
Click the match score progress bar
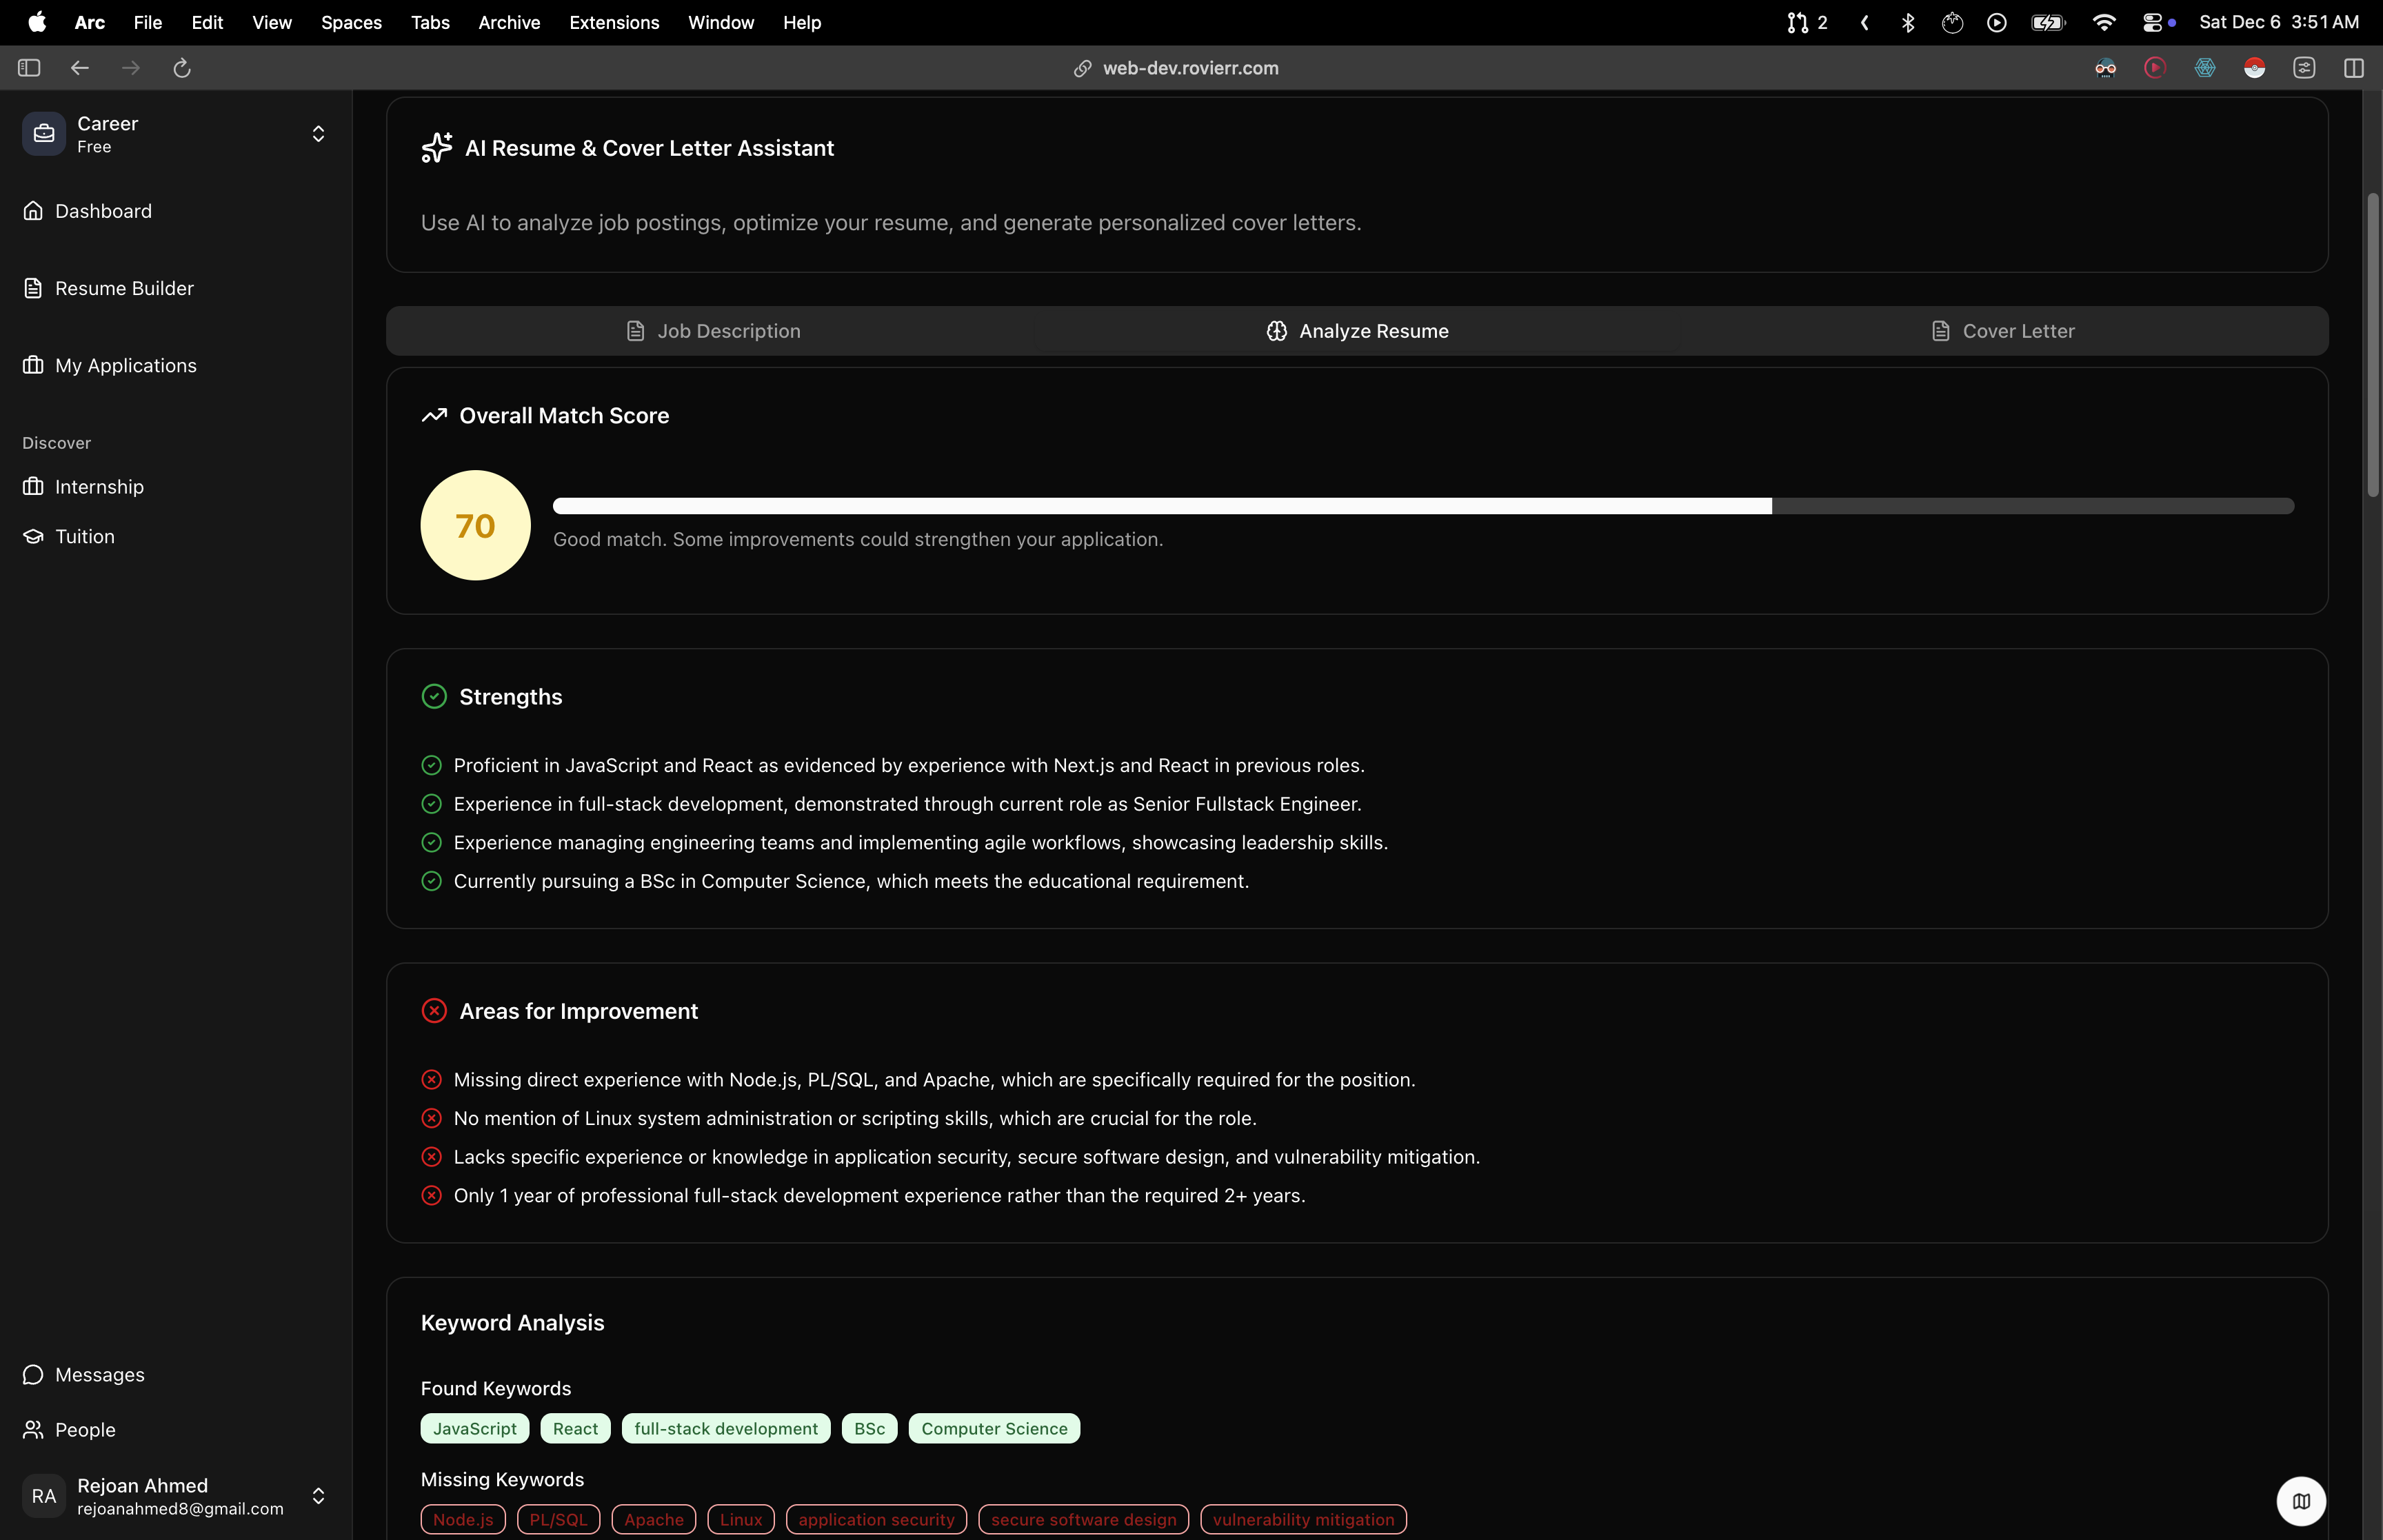click(x=1423, y=506)
